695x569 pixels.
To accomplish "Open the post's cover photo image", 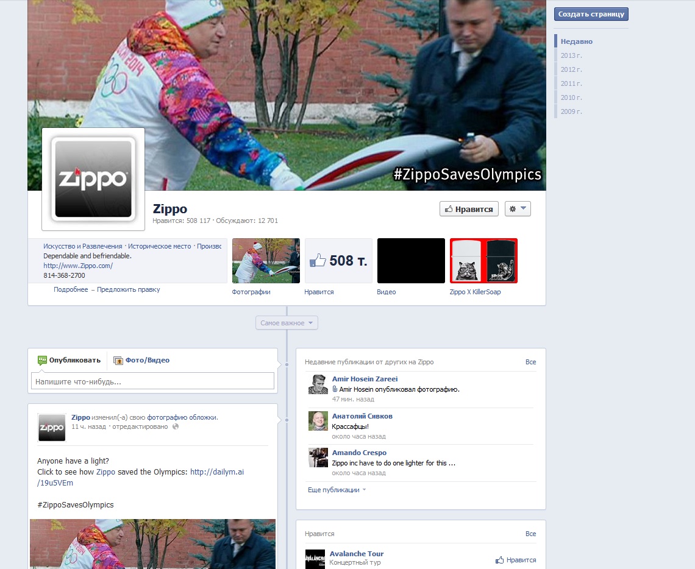I will click(152, 544).
